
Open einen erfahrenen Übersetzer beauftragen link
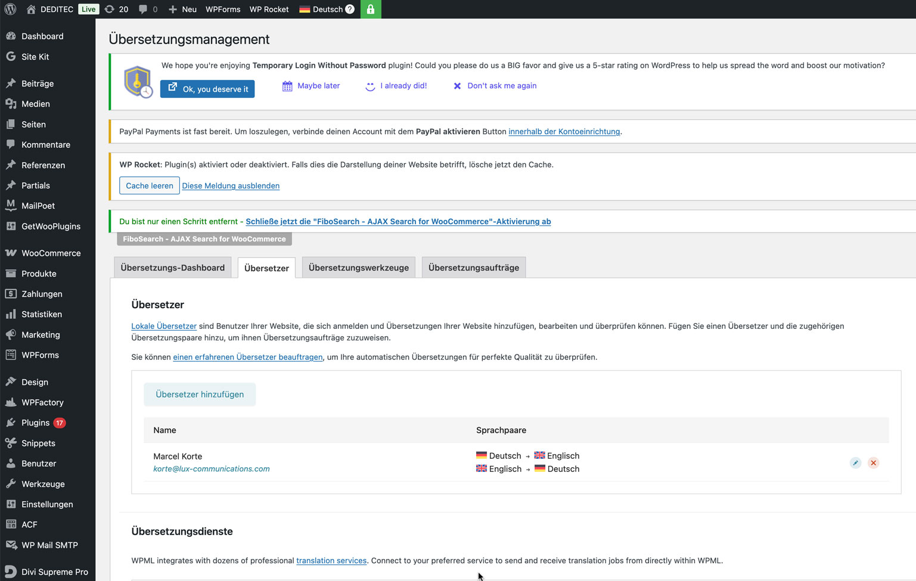[248, 357]
